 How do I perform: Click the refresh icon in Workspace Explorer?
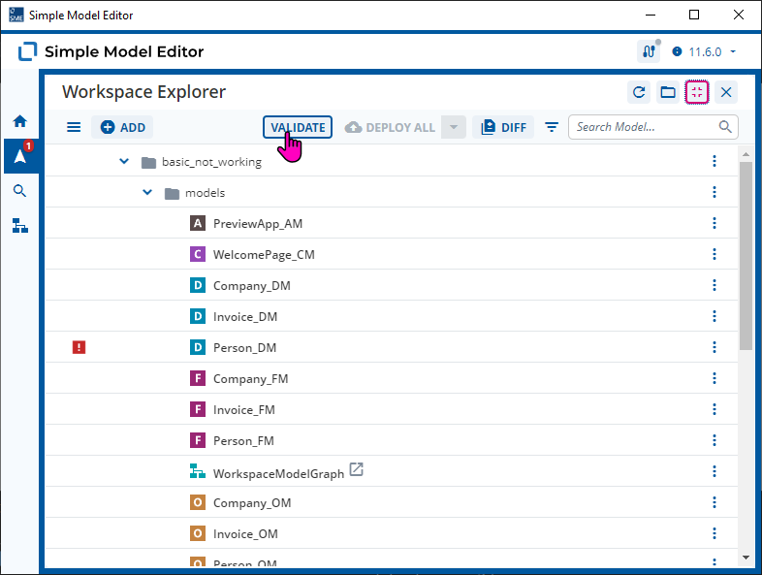[639, 92]
